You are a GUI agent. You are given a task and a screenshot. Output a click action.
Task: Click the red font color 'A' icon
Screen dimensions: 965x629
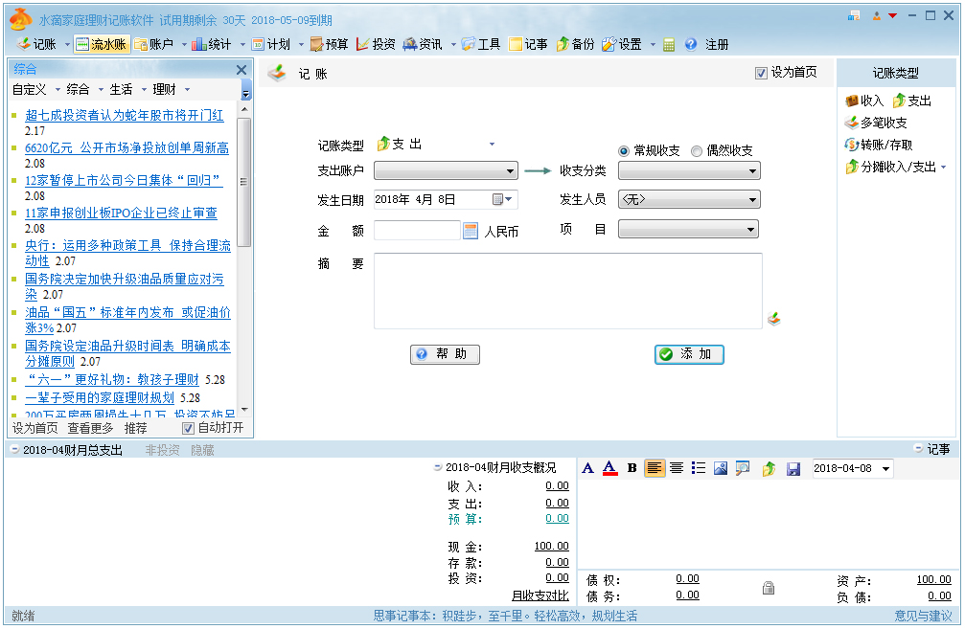pos(609,468)
